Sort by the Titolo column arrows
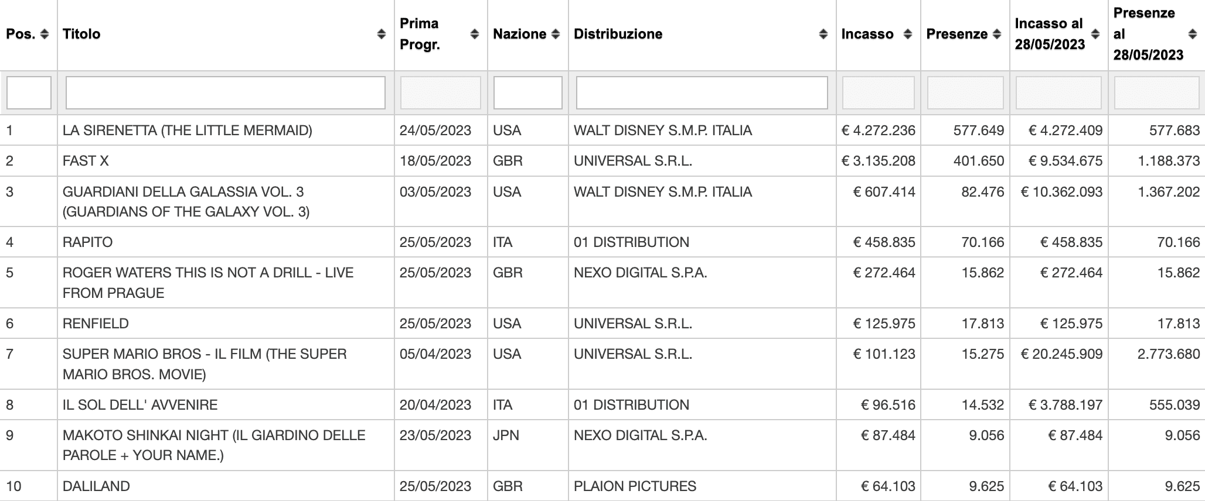The image size is (1205, 501). coord(382,34)
